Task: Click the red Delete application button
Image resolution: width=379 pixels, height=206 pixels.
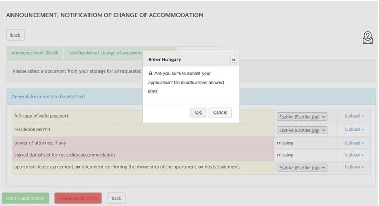Action: click(78, 198)
